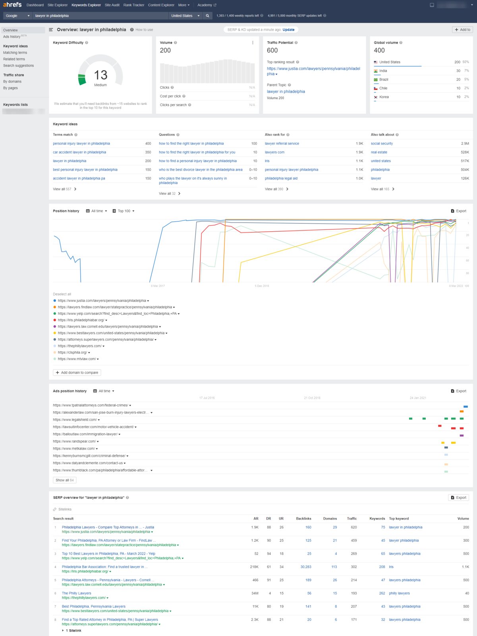
Task: Toggle the red lris.philadelphiabar.org legend dot
Action: [x=55, y=320]
